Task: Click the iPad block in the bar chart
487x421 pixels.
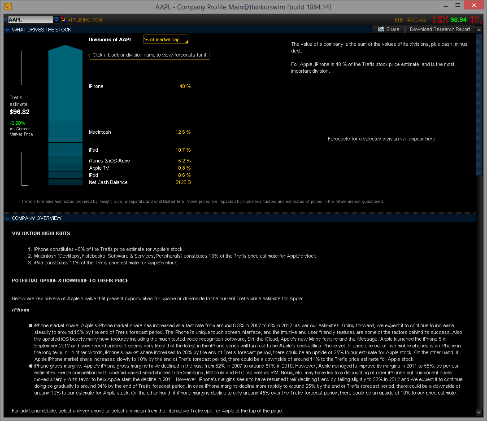Action: coord(65,150)
